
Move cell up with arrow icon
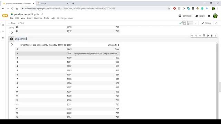coord(192,36)
